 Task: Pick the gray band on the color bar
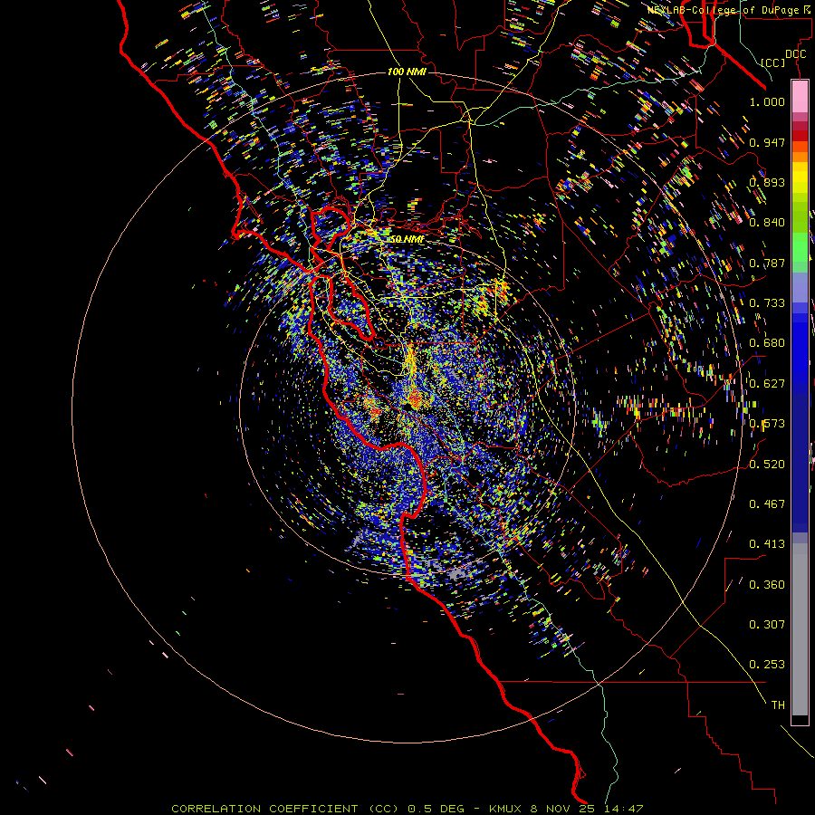(800, 629)
